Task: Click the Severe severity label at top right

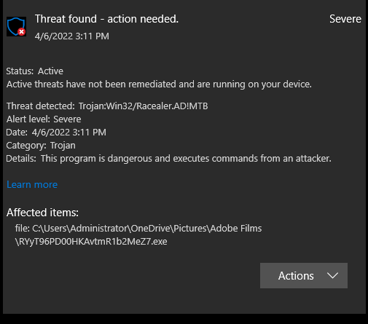Action: click(x=345, y=19)
